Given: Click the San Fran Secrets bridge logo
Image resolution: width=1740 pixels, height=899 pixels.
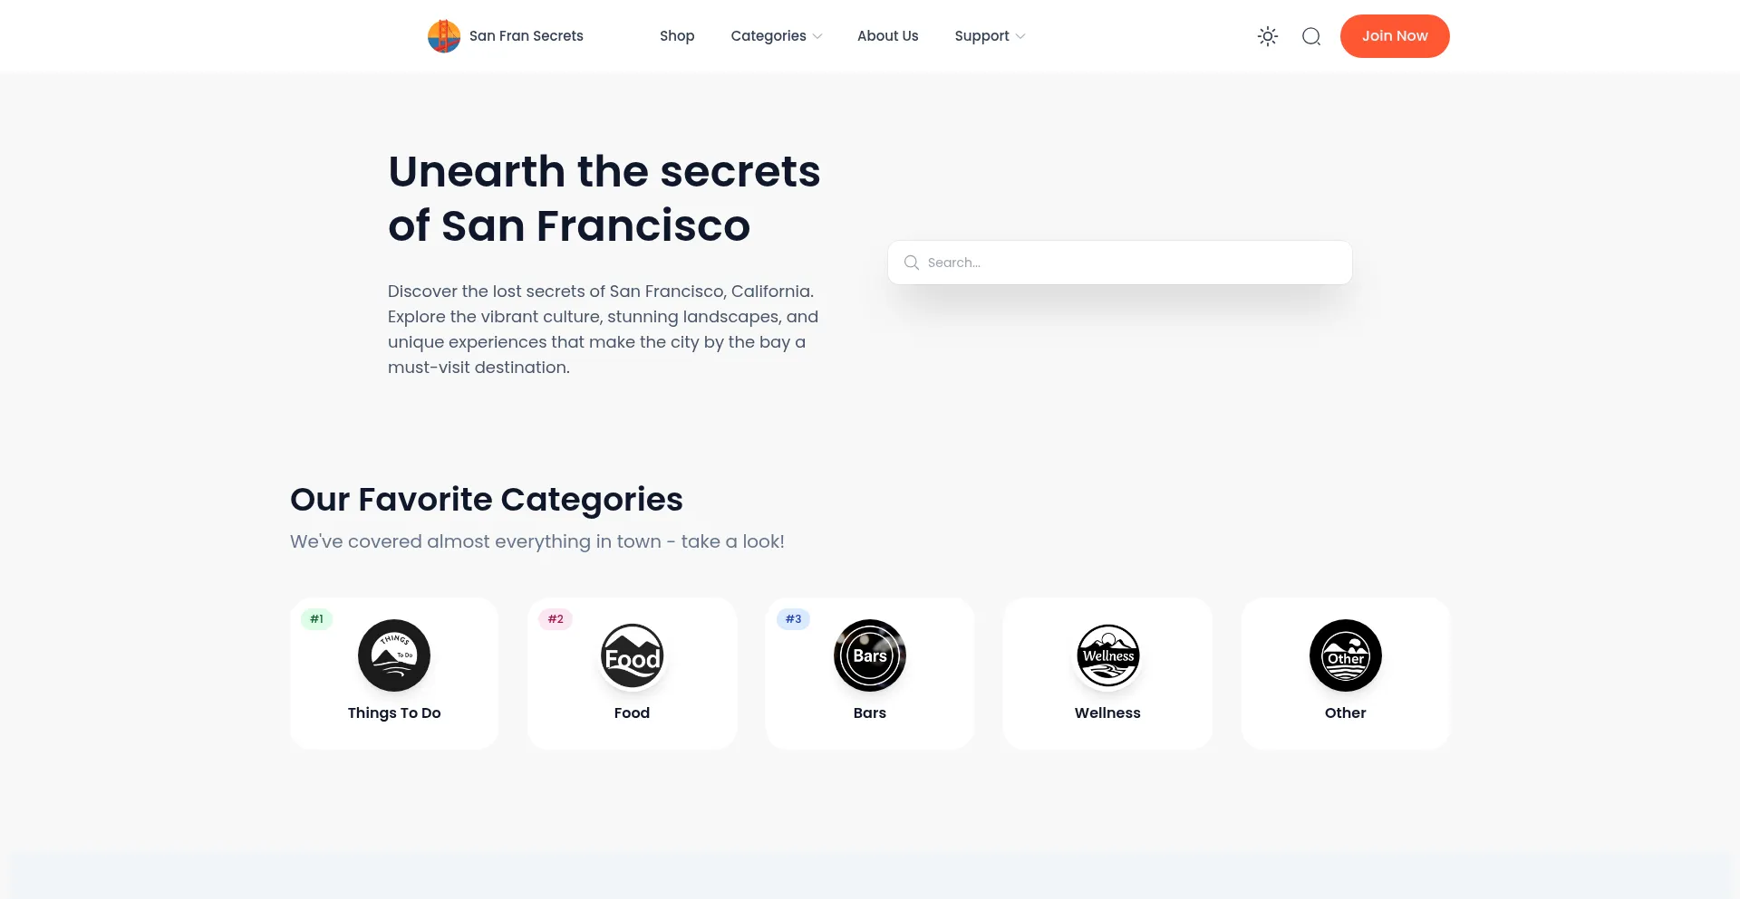Looking at the screenshot, I should (x=444, y=36).
